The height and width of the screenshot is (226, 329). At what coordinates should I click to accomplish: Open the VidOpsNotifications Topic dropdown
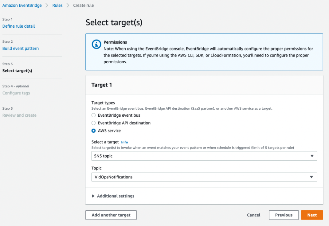(204, 177)
